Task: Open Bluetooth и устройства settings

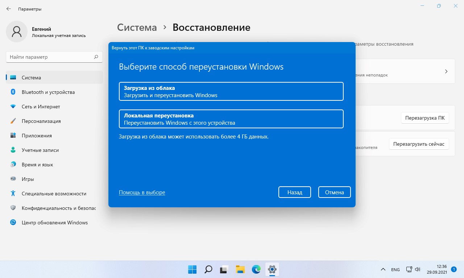Action: (54, 92)
